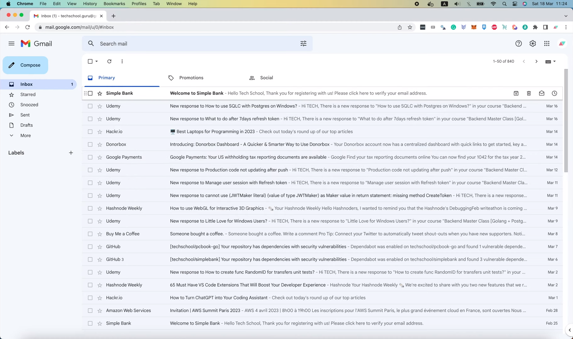Open the Bookmarks menu in menu bar
The width and height of the screenshot is (573, 339).
tap(114, 4)
